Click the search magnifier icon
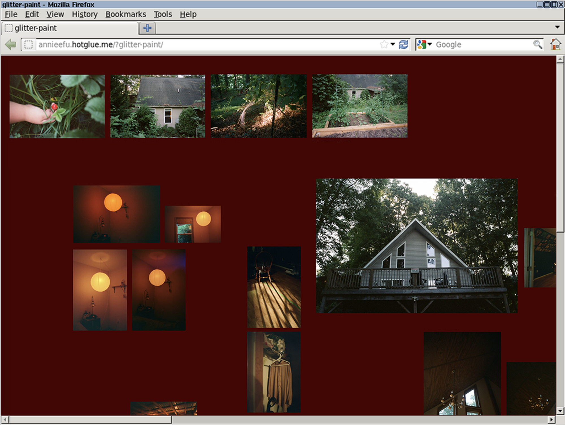This screenshot has width=565, height=425. tap(537, 44)
